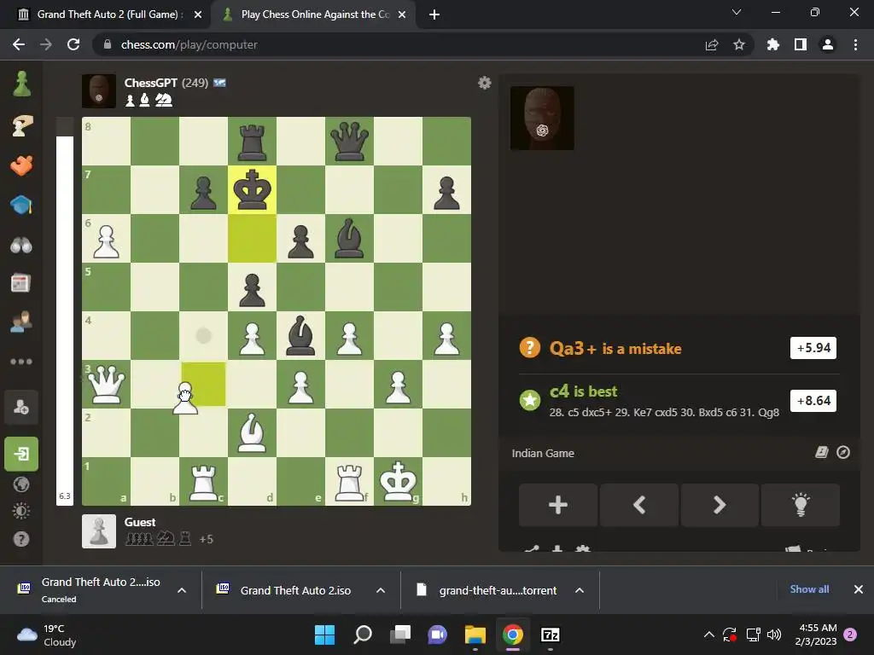Viewport: 874px width, 655px height.
Task: Open the News sidebar icon
Action: [21, 283]
